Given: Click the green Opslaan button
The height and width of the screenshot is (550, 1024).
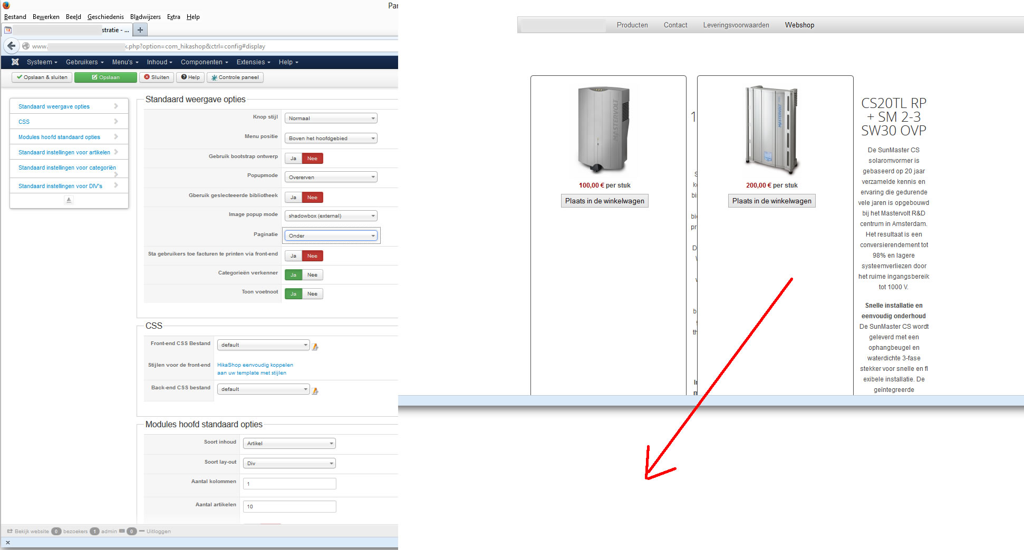Looking at the screenshot, I should tap(106, 77).
